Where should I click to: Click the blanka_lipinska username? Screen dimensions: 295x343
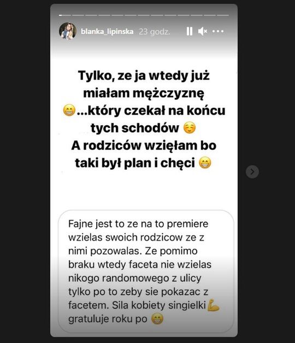107,32
